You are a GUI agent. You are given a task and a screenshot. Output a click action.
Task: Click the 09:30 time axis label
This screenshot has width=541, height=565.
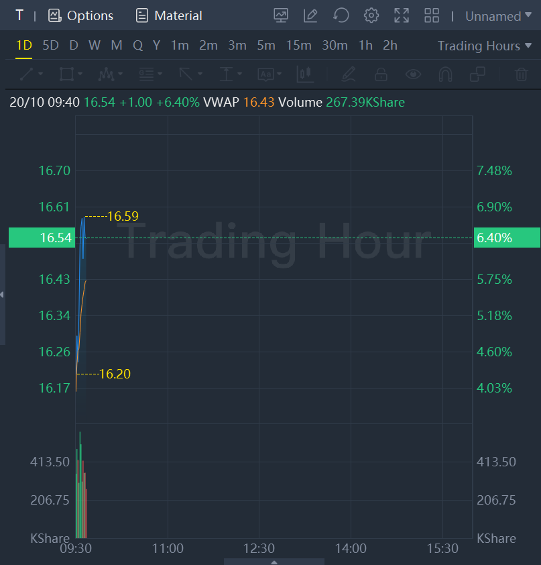(x=76, y=548)
